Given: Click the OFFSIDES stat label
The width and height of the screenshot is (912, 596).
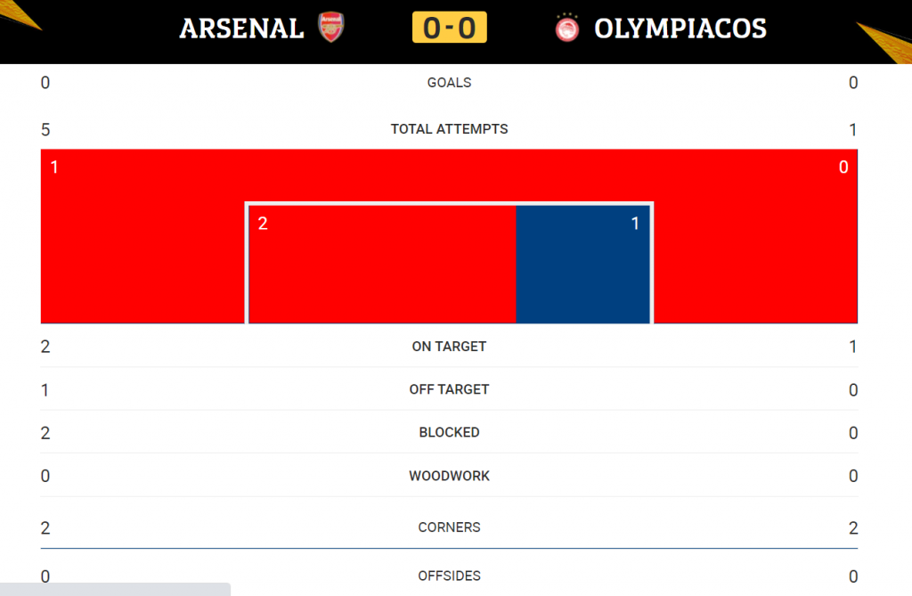Looking at the screenshot, I should click(x=449, y=576).
